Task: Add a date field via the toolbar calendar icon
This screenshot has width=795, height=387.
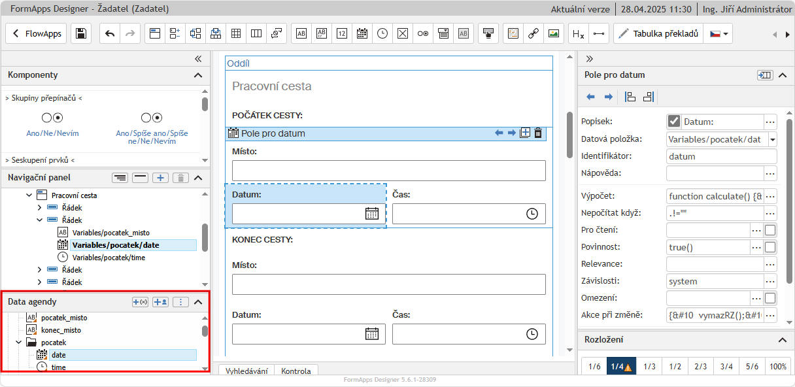Action: (362, 33)
